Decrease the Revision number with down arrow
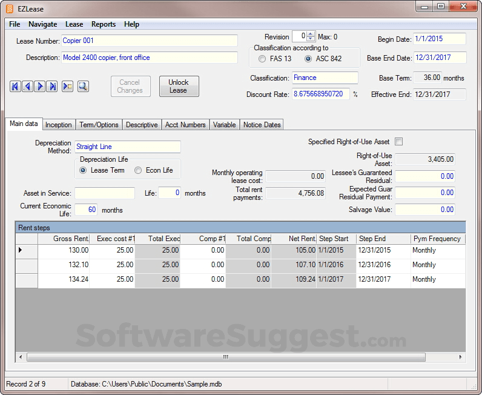Viewport: 482px width, 395px height. (x=311, y=39)
